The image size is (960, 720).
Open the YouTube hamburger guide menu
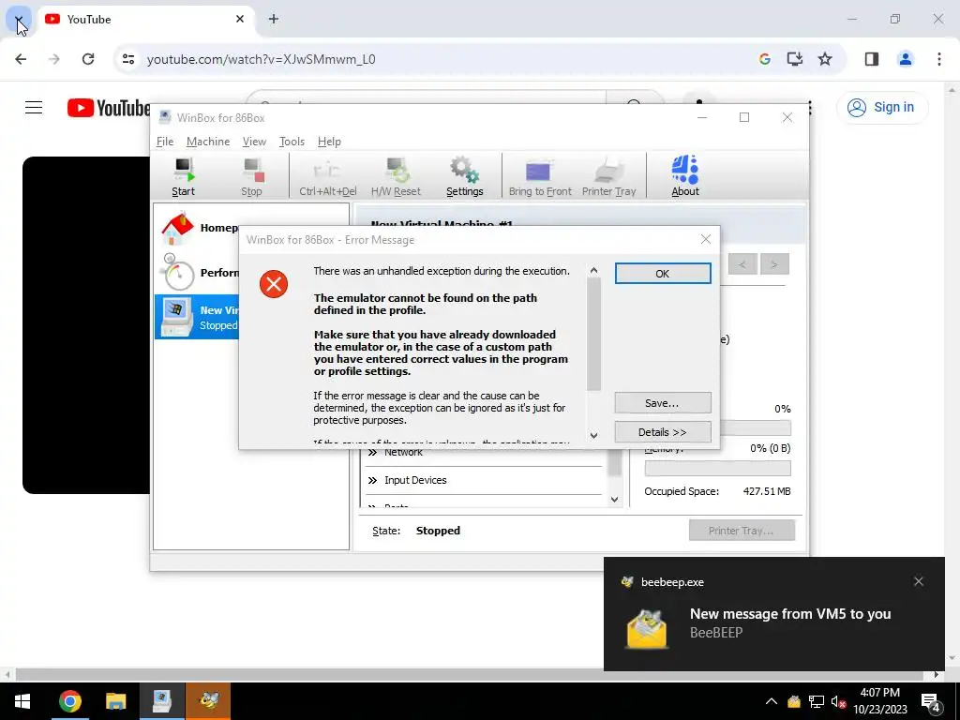click(34, 108)
